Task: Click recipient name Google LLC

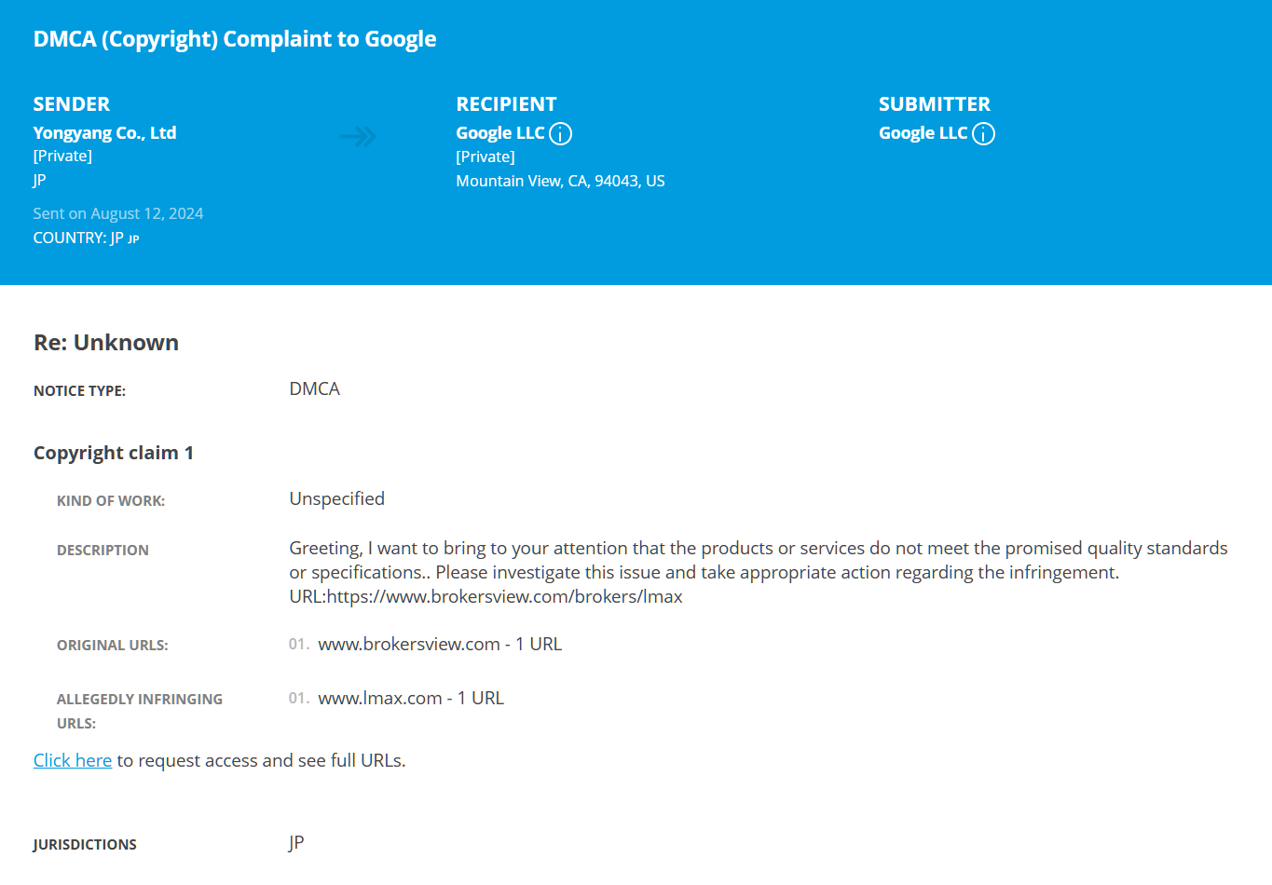Action: click(500, 133)
